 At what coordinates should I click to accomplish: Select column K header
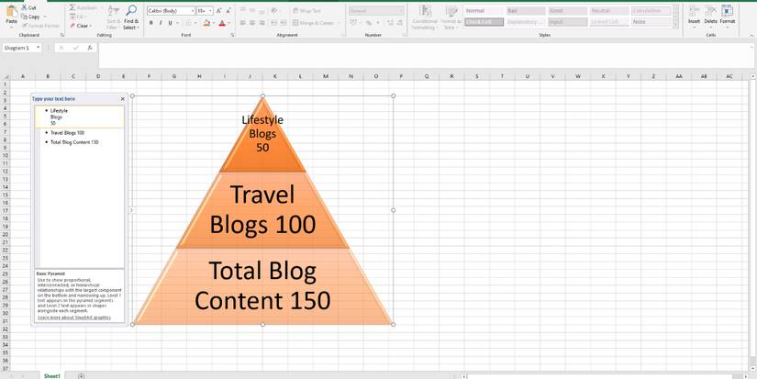(x=274, y=76)
